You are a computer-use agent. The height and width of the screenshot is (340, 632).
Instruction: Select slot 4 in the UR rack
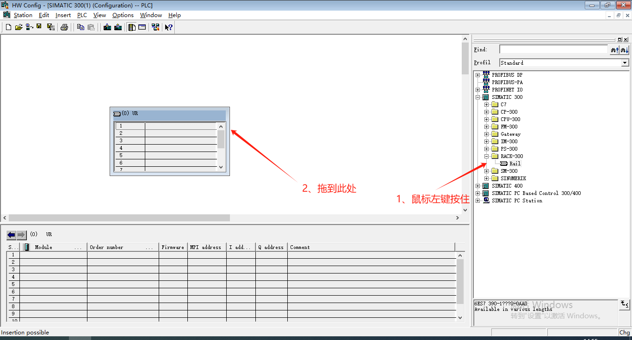[166, 148]
